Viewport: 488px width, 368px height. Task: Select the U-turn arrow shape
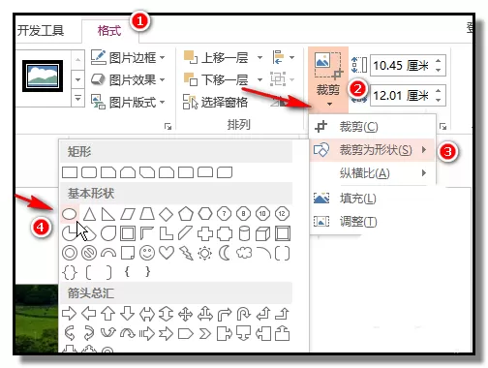243,314
